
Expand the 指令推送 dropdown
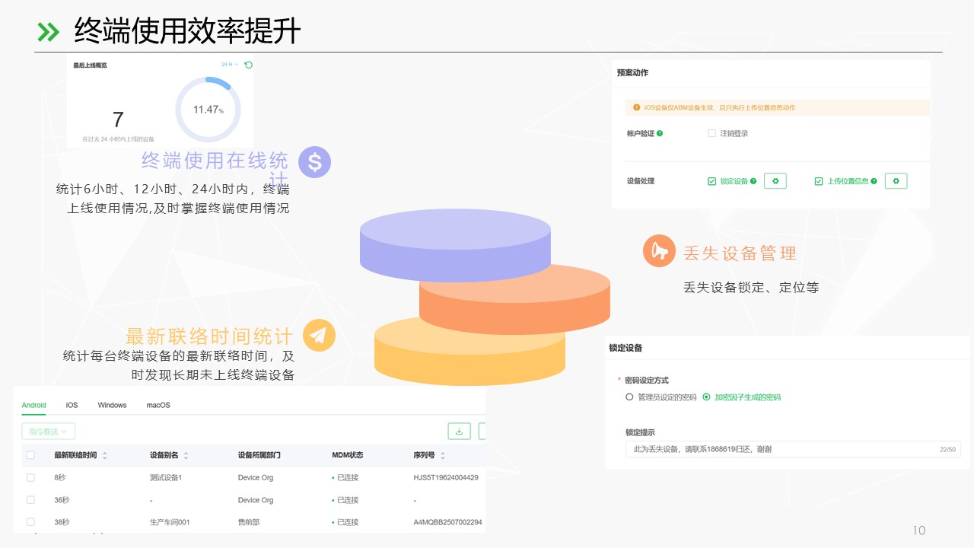pyautogui.click(x=48, y=432)
